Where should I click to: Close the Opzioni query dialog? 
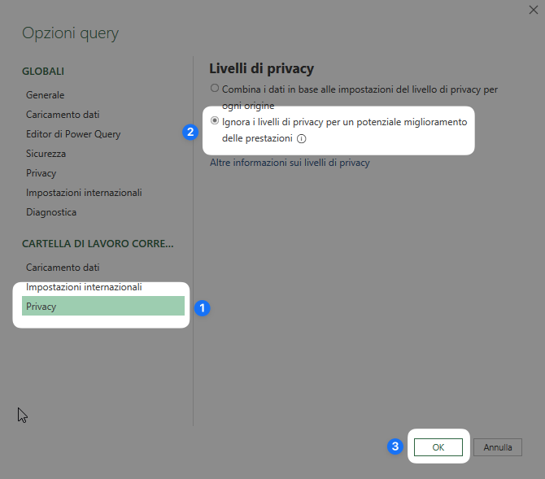pos(533,8)
